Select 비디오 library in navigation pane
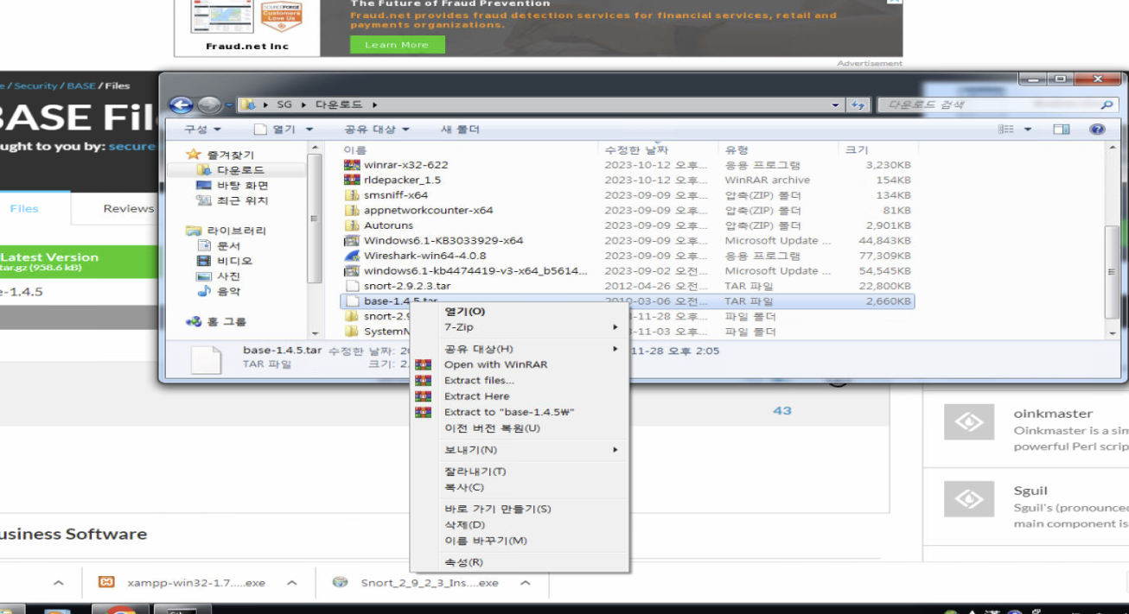The width and height of the screenshot is (1129, 614). coord(234,261)
